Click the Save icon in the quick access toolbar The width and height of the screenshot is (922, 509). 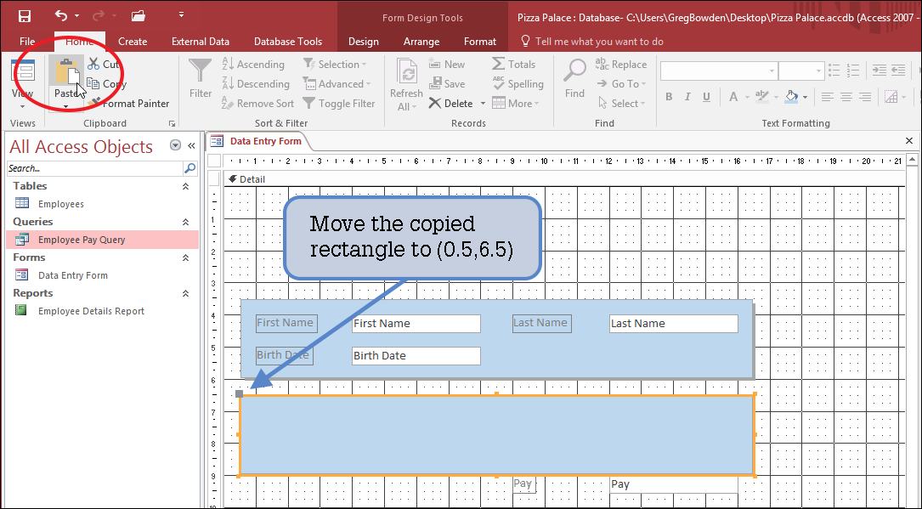tap(24, 16)
